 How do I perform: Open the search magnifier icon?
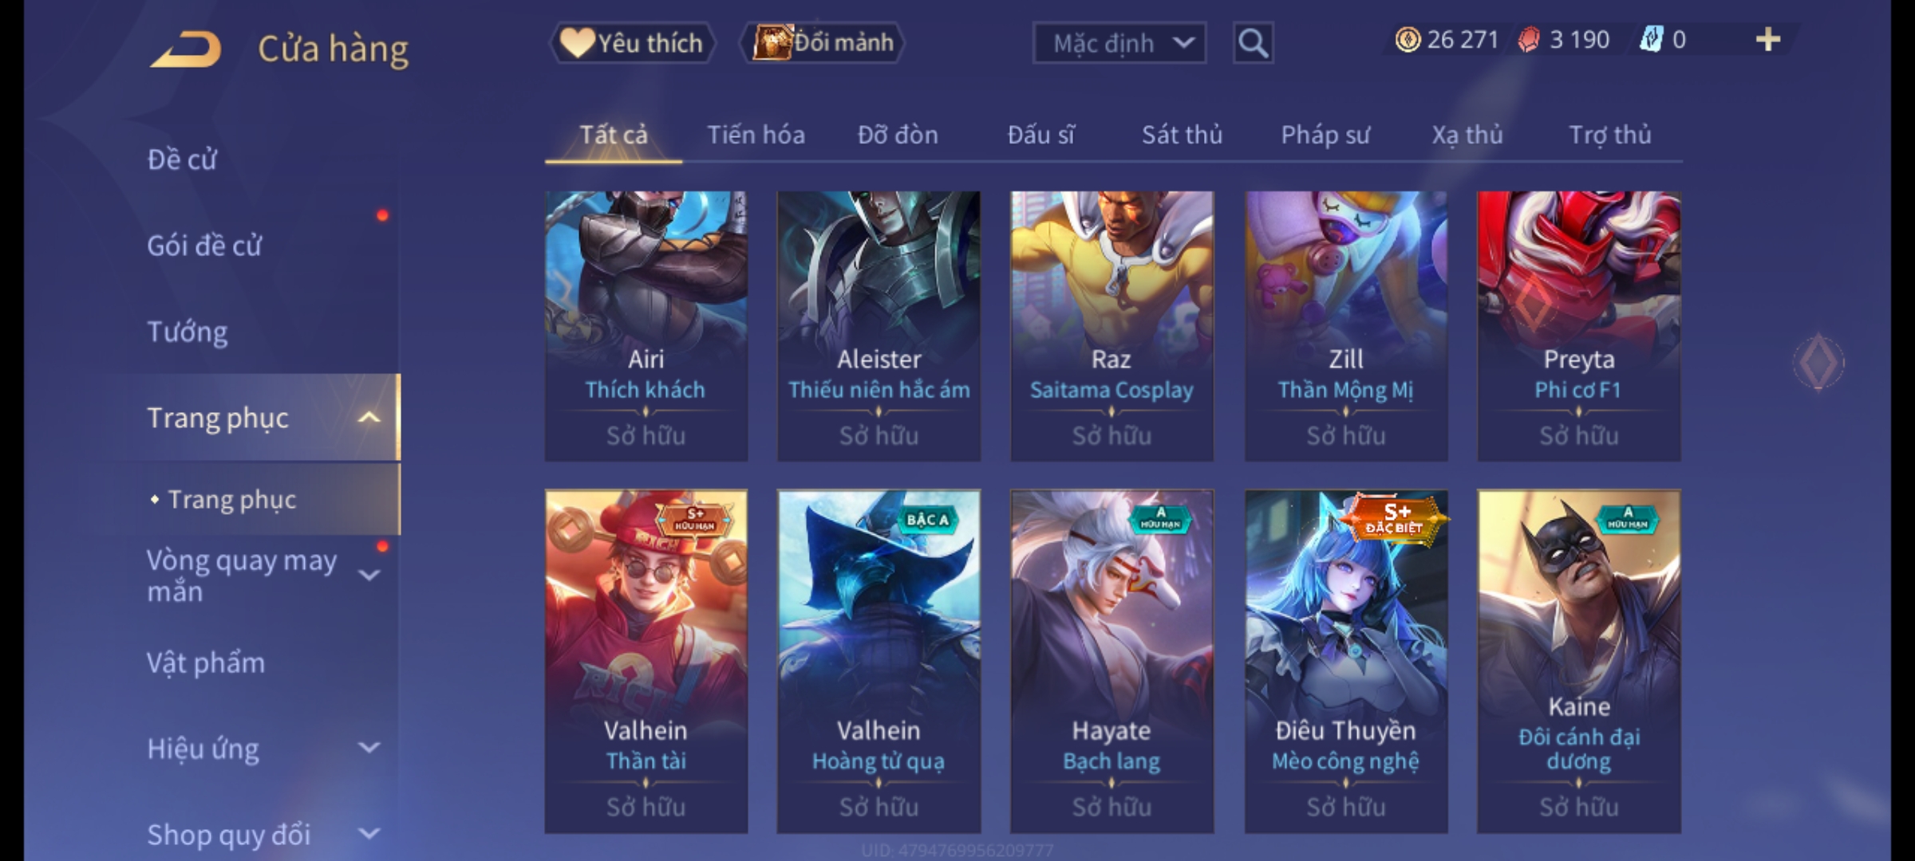[1253, 43]
